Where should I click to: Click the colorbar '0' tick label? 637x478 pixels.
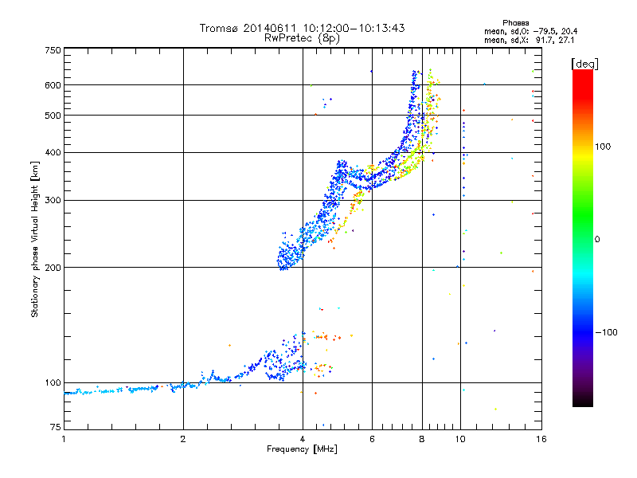[596, 239]
